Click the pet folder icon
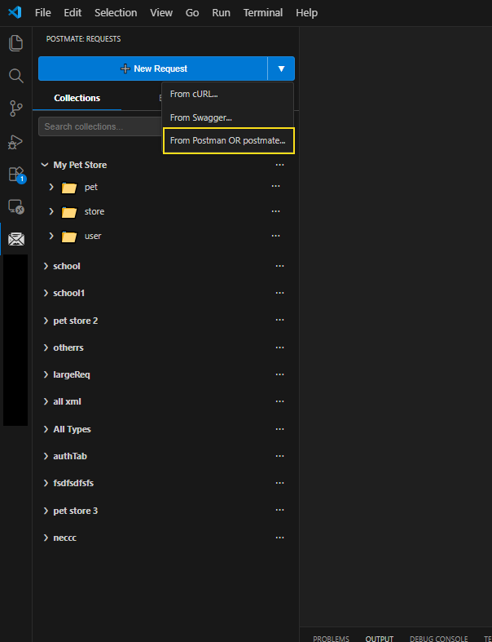Screen dimensions: 492x642 point(69,188)
